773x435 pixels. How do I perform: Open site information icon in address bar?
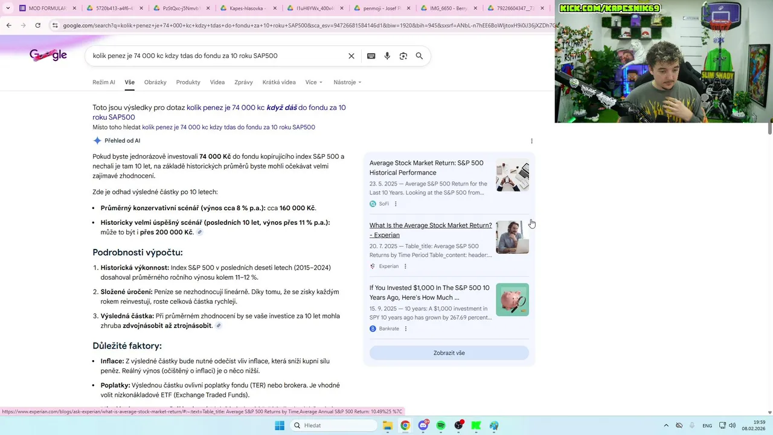pyautogui.click(x=55, y=25)
